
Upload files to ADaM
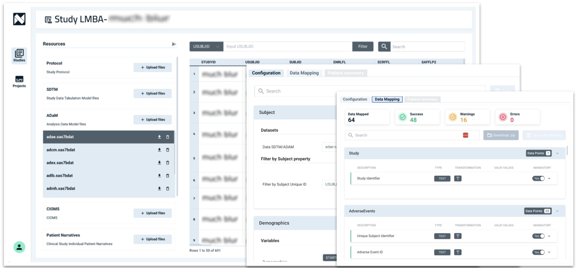pyautogui.click(x=153, y=120)
